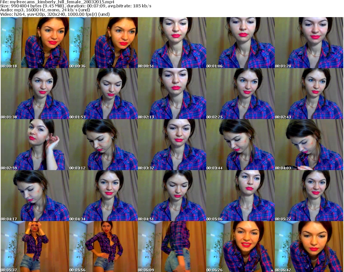Select the frame stamped 00:06:42
The width and height of the screenshot is (344, 272).
pyautogui.click(x=309, y=247)
